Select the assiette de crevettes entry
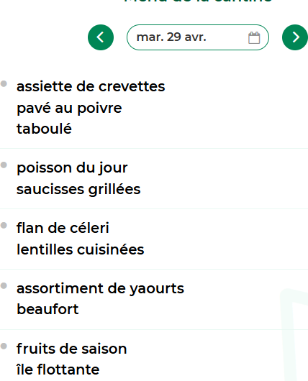Screen dimensions: 308x381 [x=91, y=86]
